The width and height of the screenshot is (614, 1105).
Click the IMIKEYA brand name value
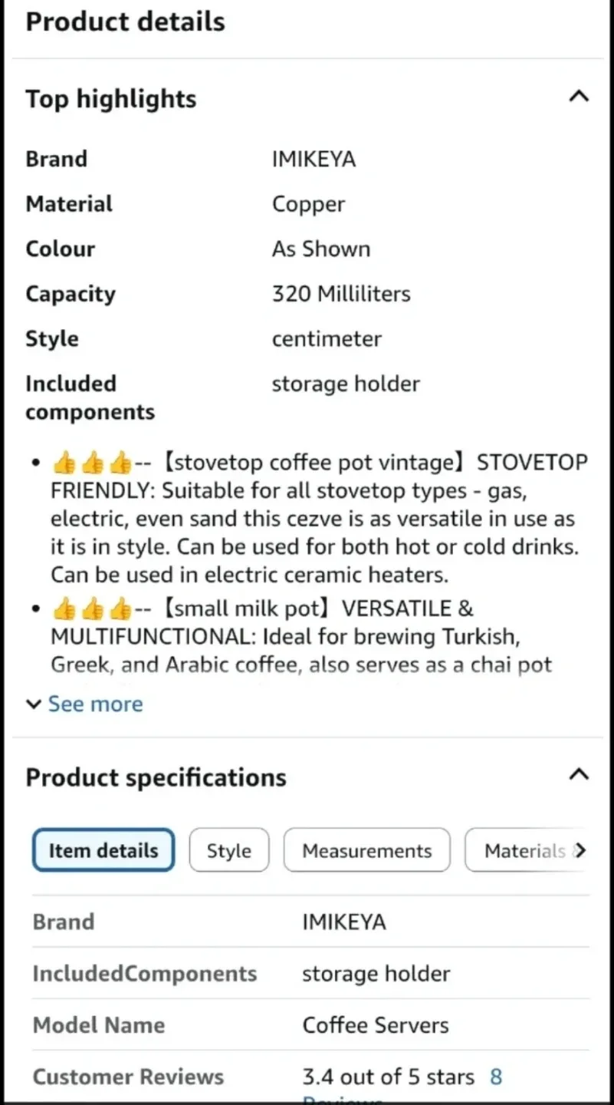pyautogui.click(x=314, y=158)
